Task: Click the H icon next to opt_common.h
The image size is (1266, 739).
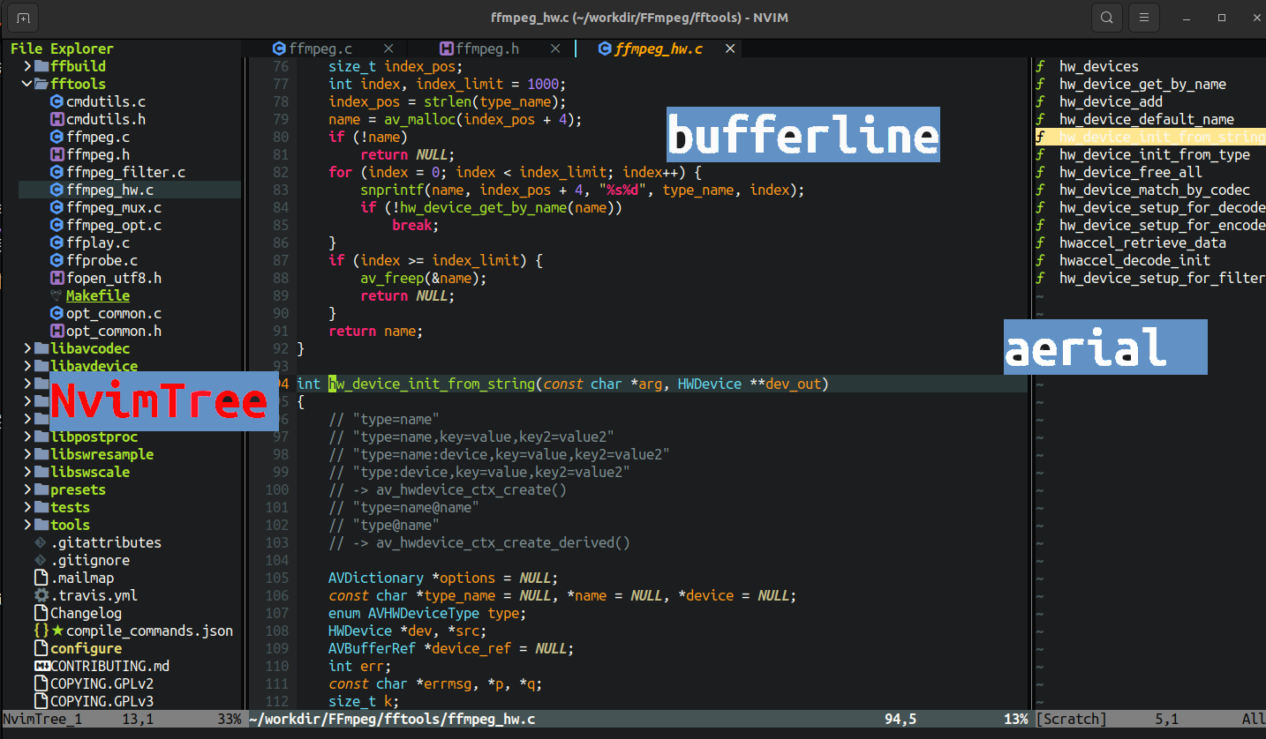Action: tap(57, 331)
